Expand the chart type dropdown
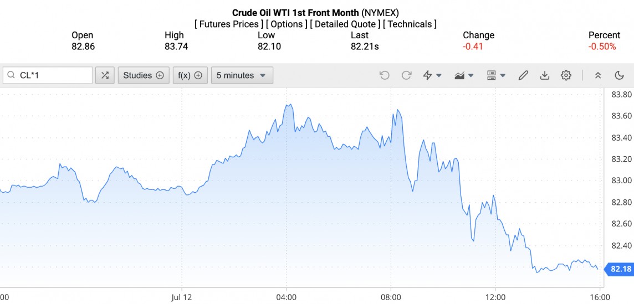Screen dimensions: 634x304 point(464,75)
